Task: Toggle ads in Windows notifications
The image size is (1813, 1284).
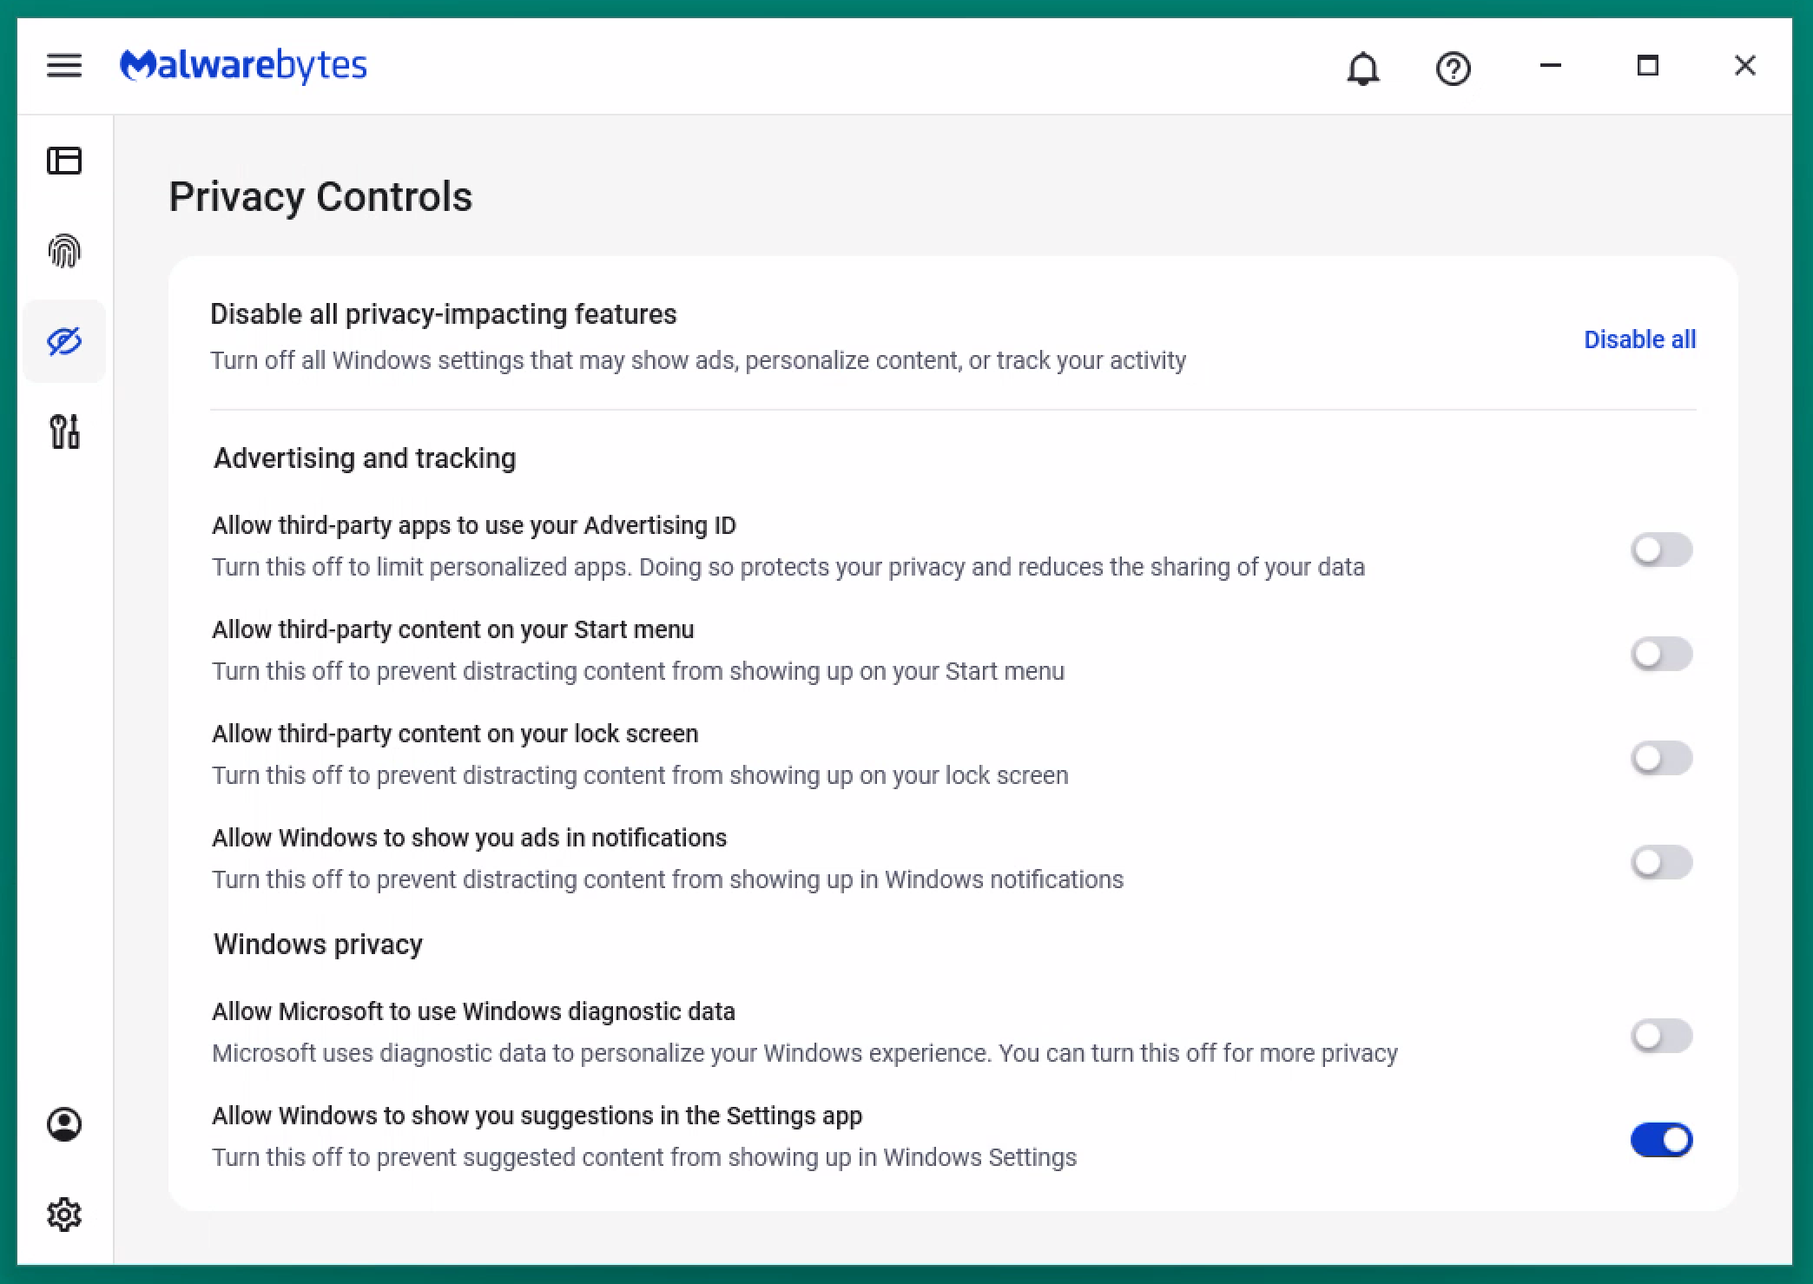Action: click(x=1661, y=862)
